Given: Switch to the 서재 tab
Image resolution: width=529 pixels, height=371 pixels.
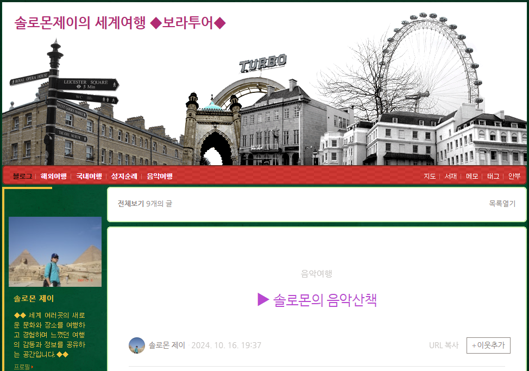Looking at the screenshot, I should [x=450, y=177].
